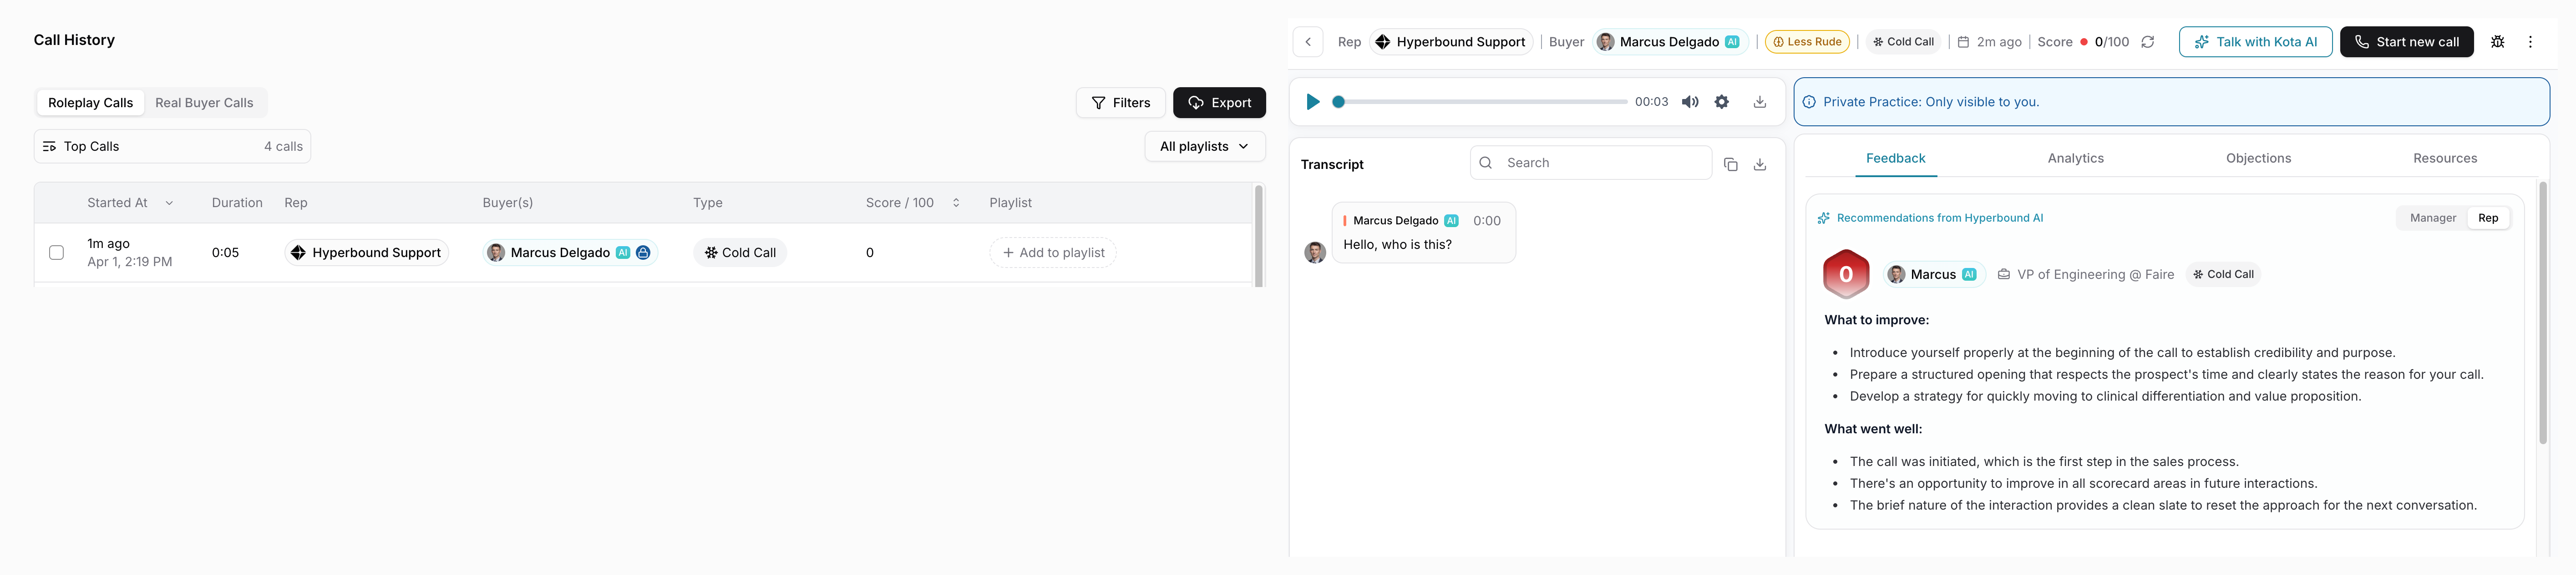Image resolution: width=2576 pixels, height=575 pixels.
Task: Click the magnifier icon in transcript search
Action: pyautogui.click(x=1485, y=163)
